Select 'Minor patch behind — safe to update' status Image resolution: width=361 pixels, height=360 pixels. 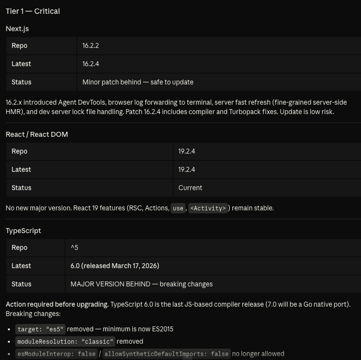click(138, 82)
